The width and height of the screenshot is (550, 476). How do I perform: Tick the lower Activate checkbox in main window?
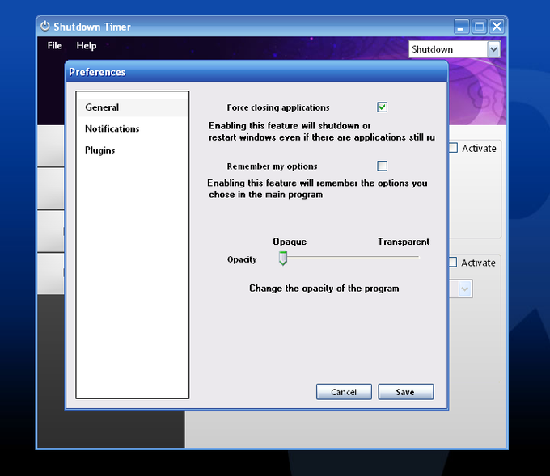452,262
